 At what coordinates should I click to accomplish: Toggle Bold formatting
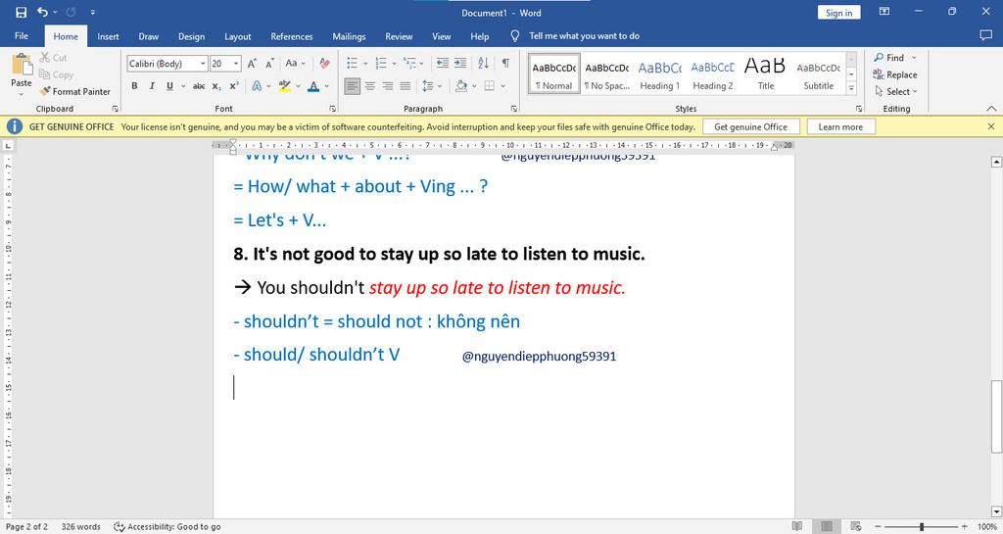(134, 86)
